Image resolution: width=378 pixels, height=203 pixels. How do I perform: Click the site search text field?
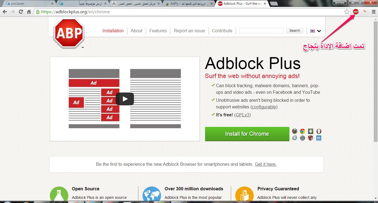pos(261,31)
